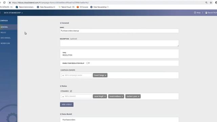Select General in the campaign sidebar
The width and height of the screenshot is (217, 122).
click(8, 27)
